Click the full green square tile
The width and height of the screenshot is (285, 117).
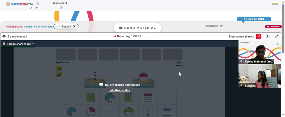(91, 97)
